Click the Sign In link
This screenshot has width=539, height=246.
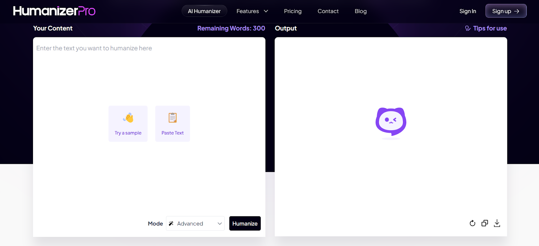(x=468, y=11)
